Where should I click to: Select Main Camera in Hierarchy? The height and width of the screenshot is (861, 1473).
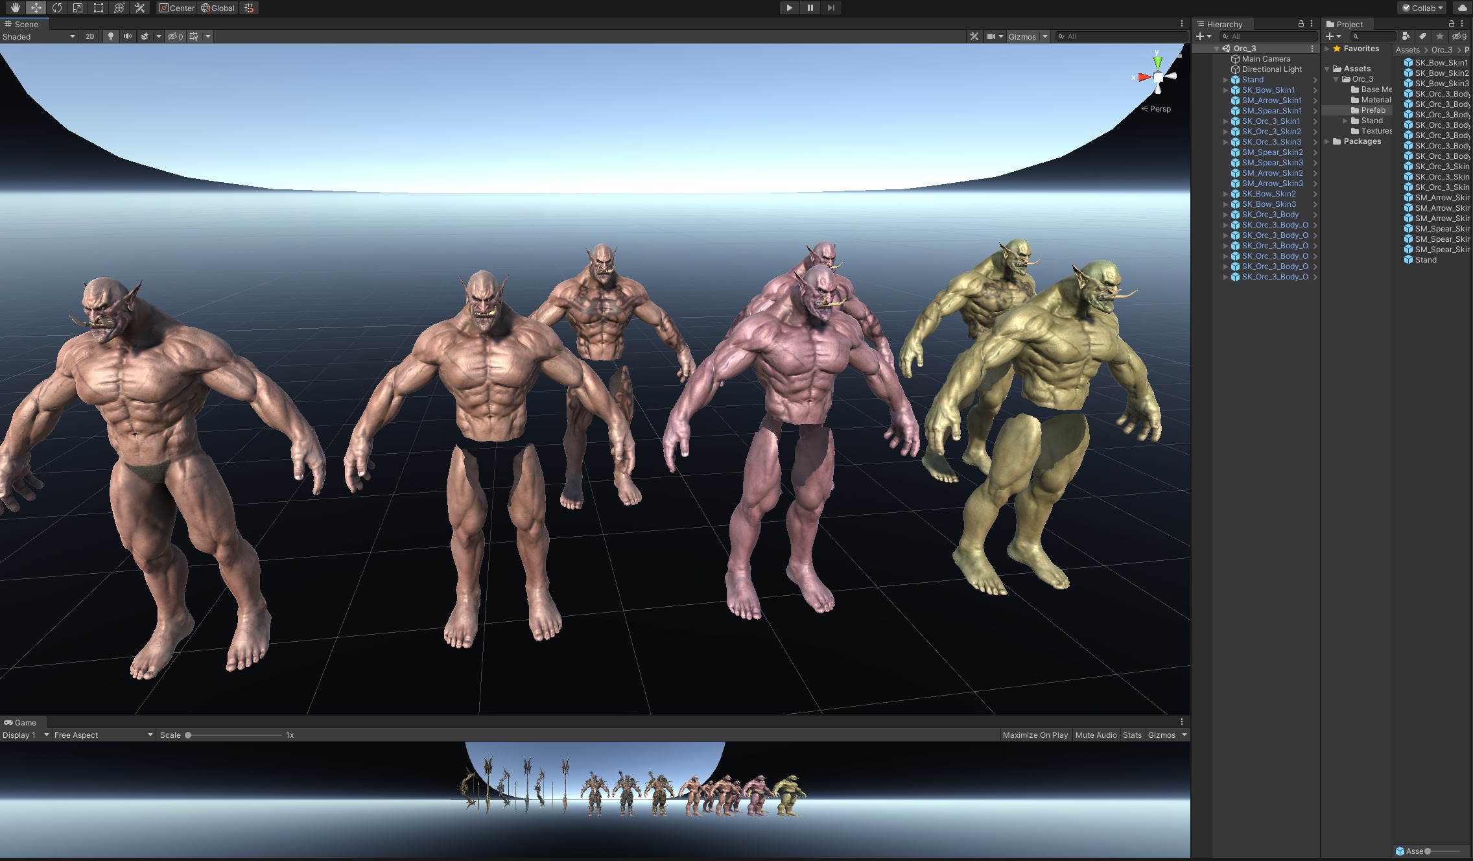[1266, 59]
